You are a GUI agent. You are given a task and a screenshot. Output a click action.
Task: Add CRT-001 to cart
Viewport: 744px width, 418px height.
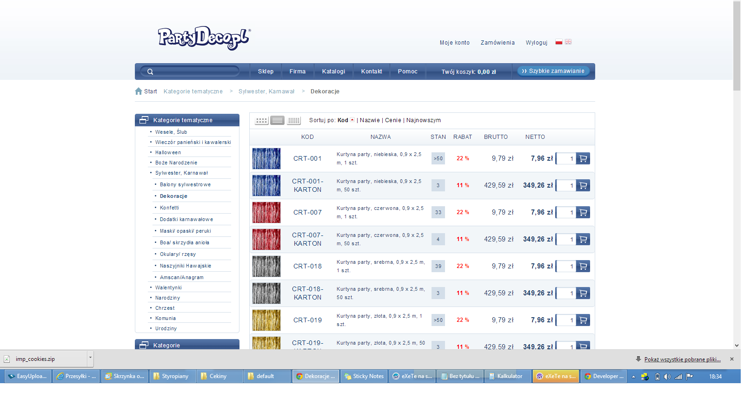[583, 158]
